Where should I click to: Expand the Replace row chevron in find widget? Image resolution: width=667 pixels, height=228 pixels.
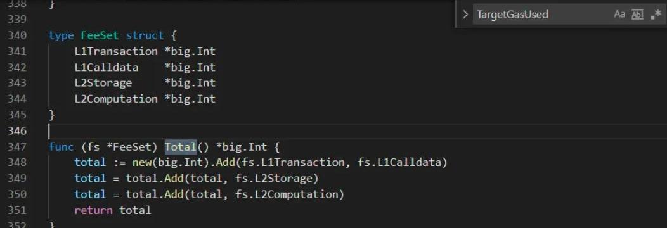(465, 15)
